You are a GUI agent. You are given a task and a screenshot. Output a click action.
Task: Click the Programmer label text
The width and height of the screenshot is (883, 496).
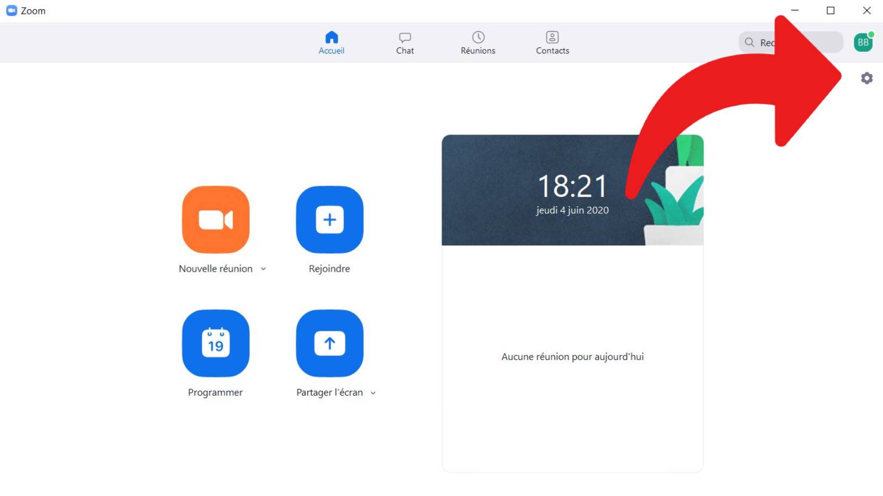click(215, 392)
